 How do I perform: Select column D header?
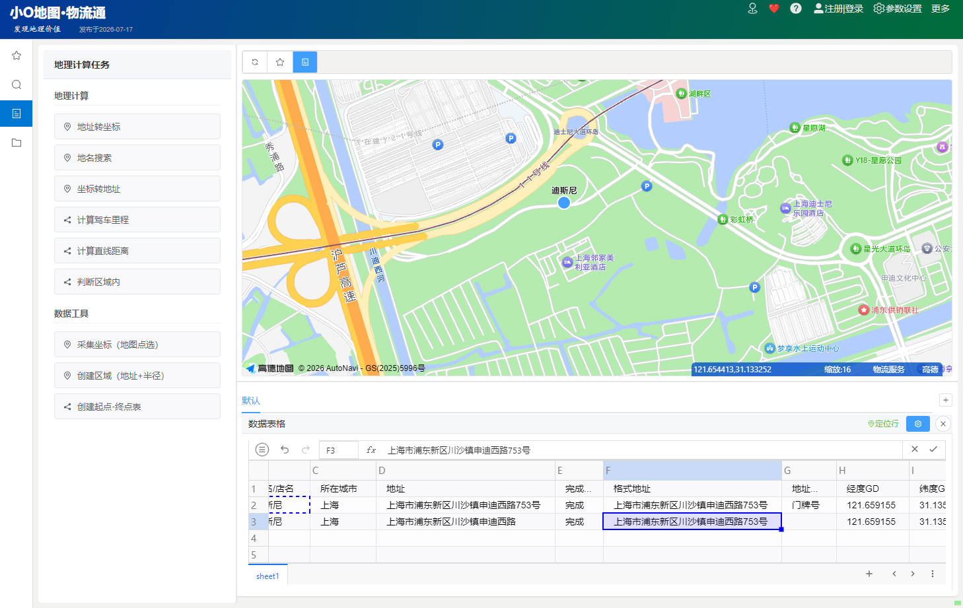tap(466, 471)
